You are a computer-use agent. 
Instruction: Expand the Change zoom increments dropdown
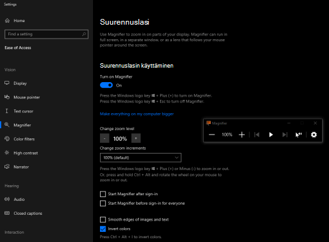tap(140, 157)
